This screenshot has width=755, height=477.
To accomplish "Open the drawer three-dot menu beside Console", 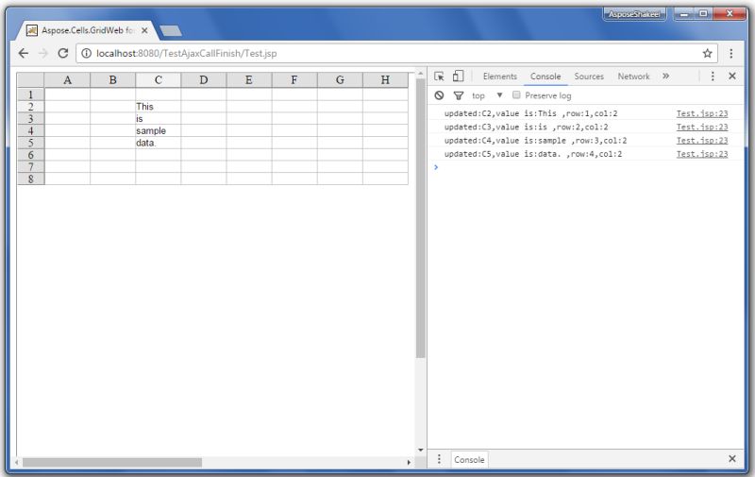I will 439,459.
